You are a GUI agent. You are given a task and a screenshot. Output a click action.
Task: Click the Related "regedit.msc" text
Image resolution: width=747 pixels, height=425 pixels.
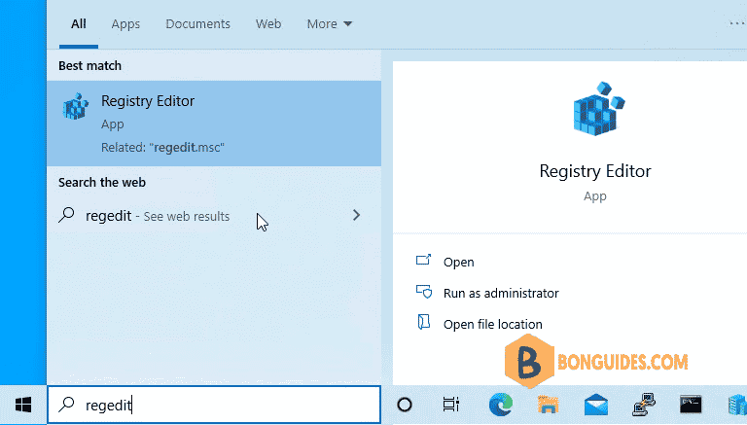pyautogui.click(x=162, y=147)
